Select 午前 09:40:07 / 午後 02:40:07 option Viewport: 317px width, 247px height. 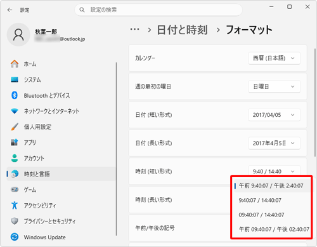(271, 229)
